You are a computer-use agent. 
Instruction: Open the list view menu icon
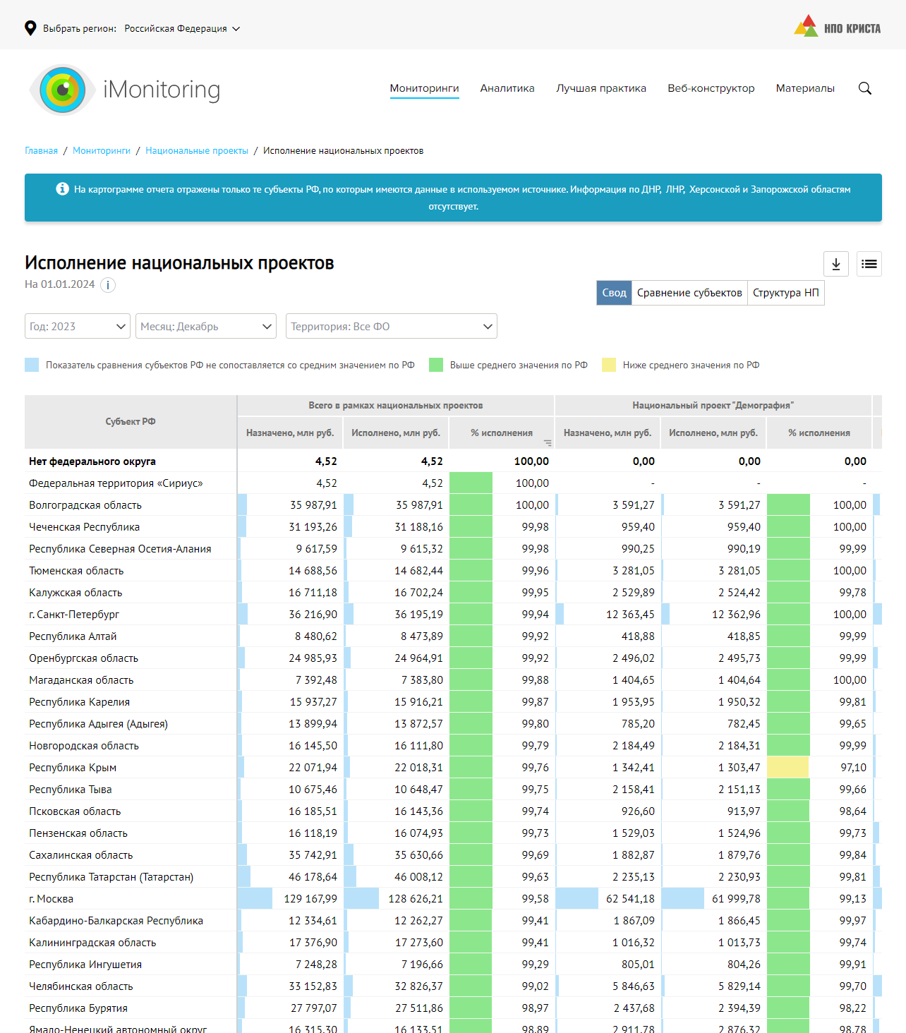[x=869, y=264]
